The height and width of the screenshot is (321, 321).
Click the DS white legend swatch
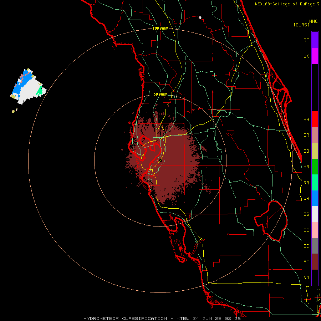pyautogui.click(x=315, y=214)
